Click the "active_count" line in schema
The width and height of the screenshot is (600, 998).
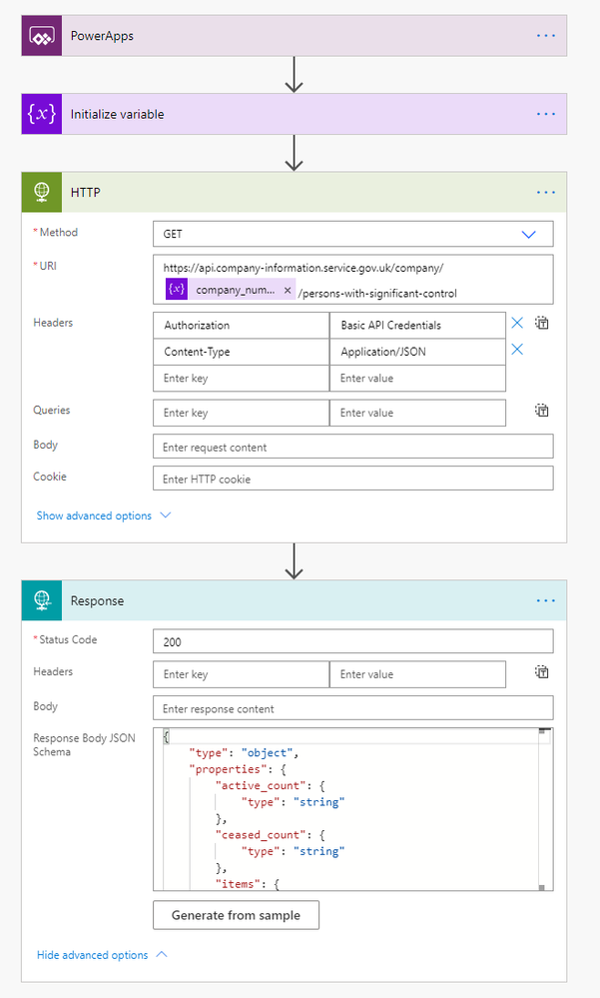[x=271, y=785]
